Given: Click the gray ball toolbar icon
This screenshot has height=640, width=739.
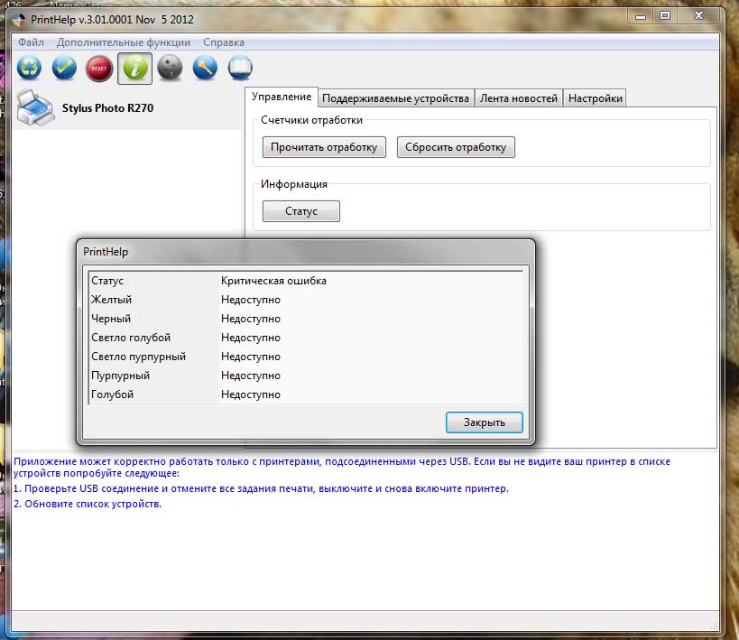Looking at the screenshot, I should tap(170, 69).
